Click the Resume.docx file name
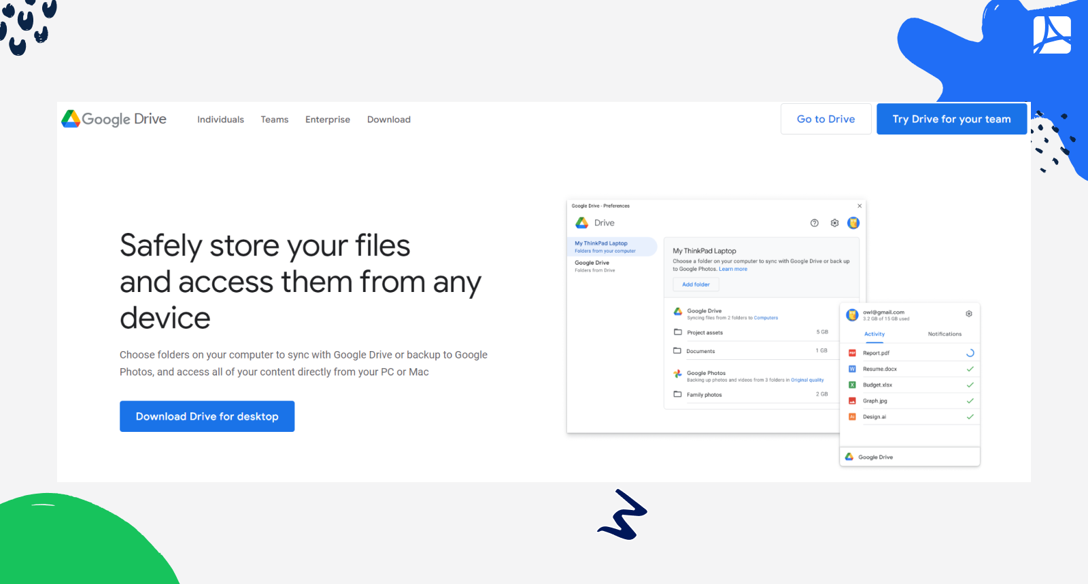 pos(880,369)
